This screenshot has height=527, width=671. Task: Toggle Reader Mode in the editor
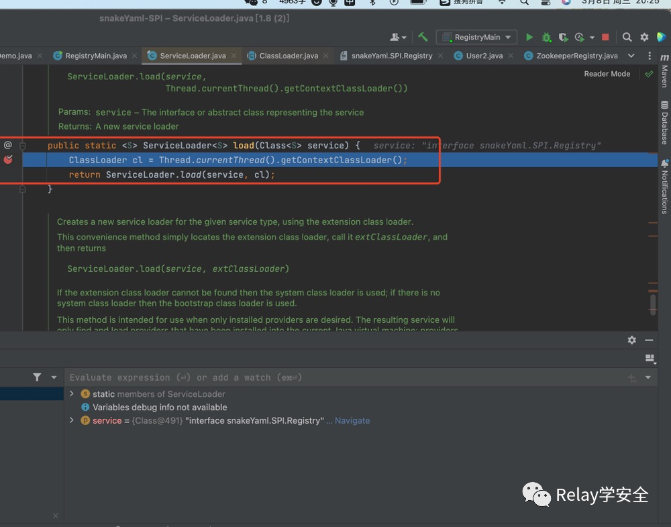[607, 74]
